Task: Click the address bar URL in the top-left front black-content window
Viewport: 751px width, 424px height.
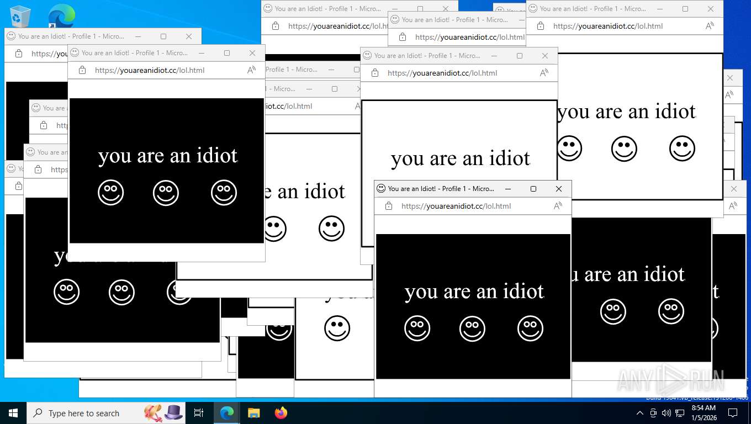Action: 150,70
